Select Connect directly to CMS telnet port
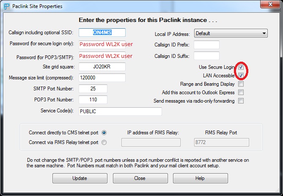Viewport: 283px width, 196px height. coord(104,133)
